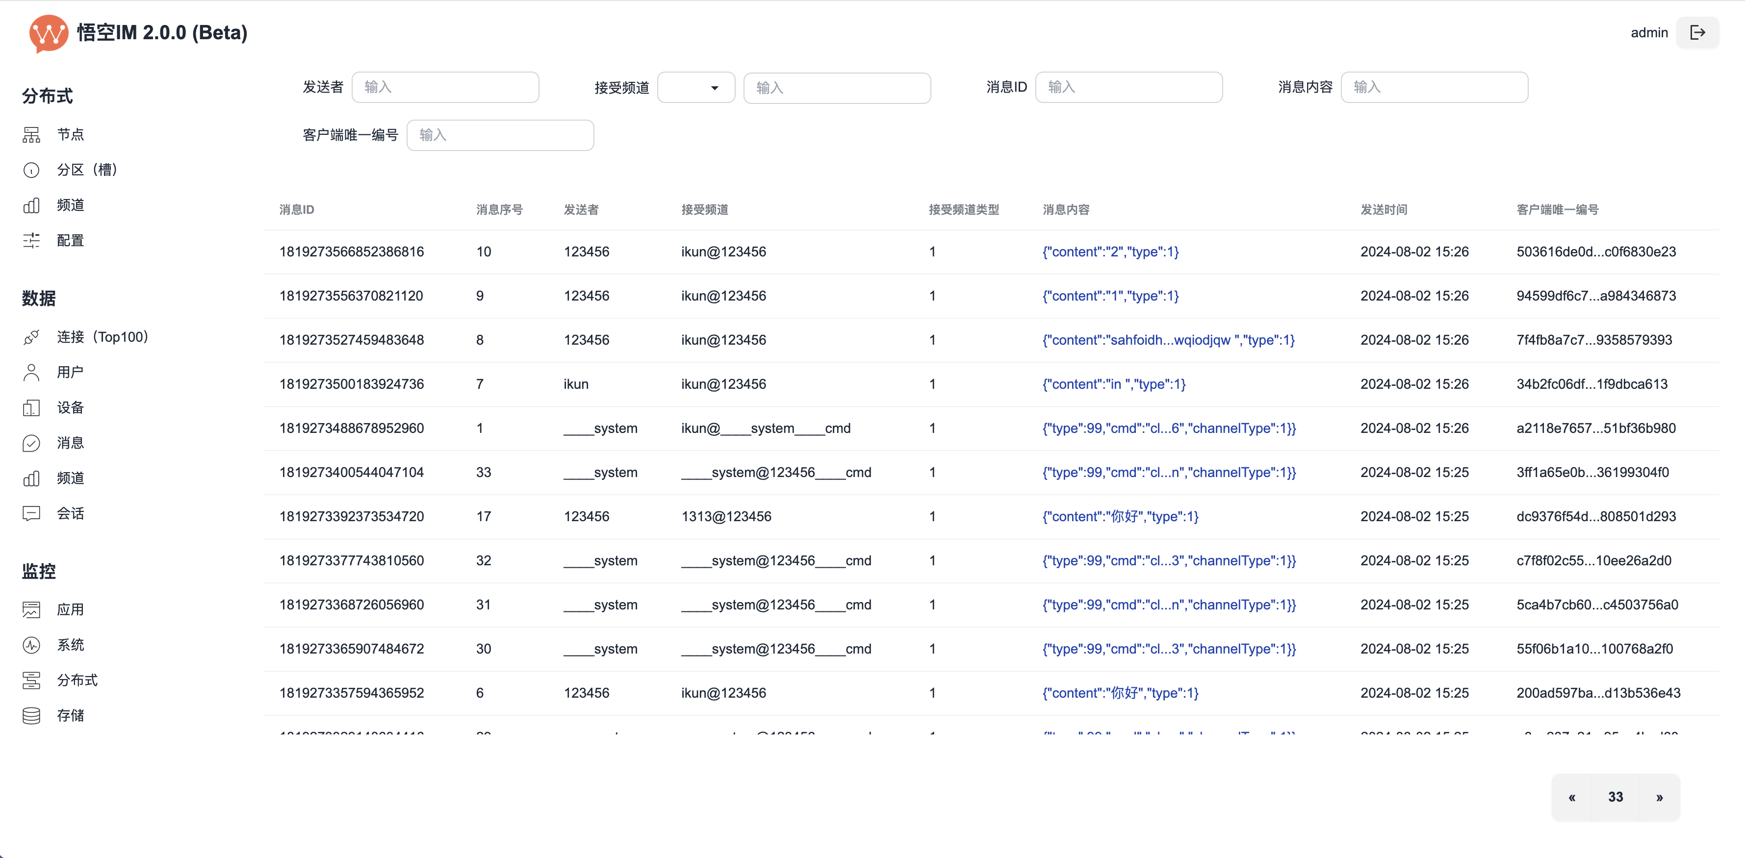Expand the 接受频道 type dropdown

coord(696,87)
